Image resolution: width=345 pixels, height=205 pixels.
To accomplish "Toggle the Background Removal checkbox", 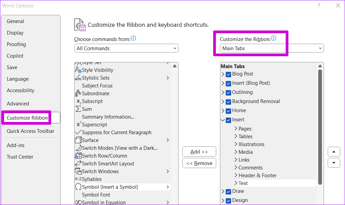I will coord(228,102).
